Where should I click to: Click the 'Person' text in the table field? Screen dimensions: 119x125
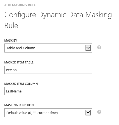(11, 70)
